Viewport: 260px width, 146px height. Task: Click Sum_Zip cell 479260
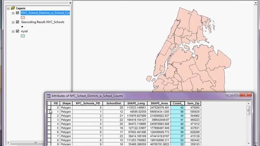[x=193, y=107]
